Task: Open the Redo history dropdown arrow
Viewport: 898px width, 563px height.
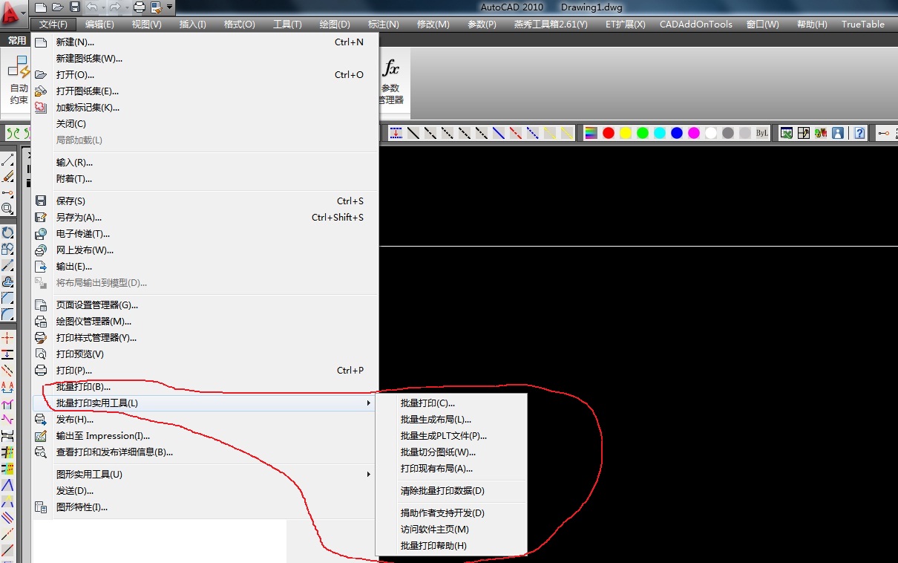Action: [x=127, y=7]
